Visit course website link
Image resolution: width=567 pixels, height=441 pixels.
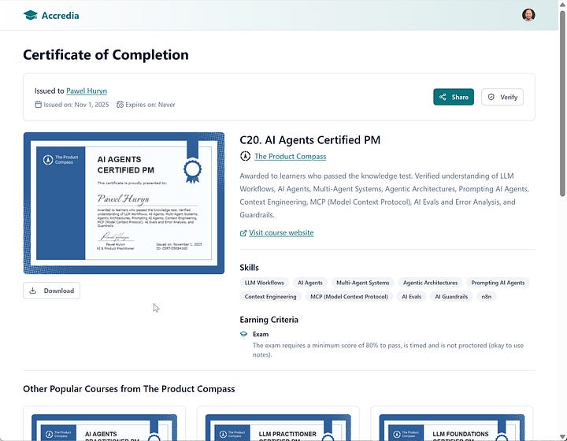point(281,233)
